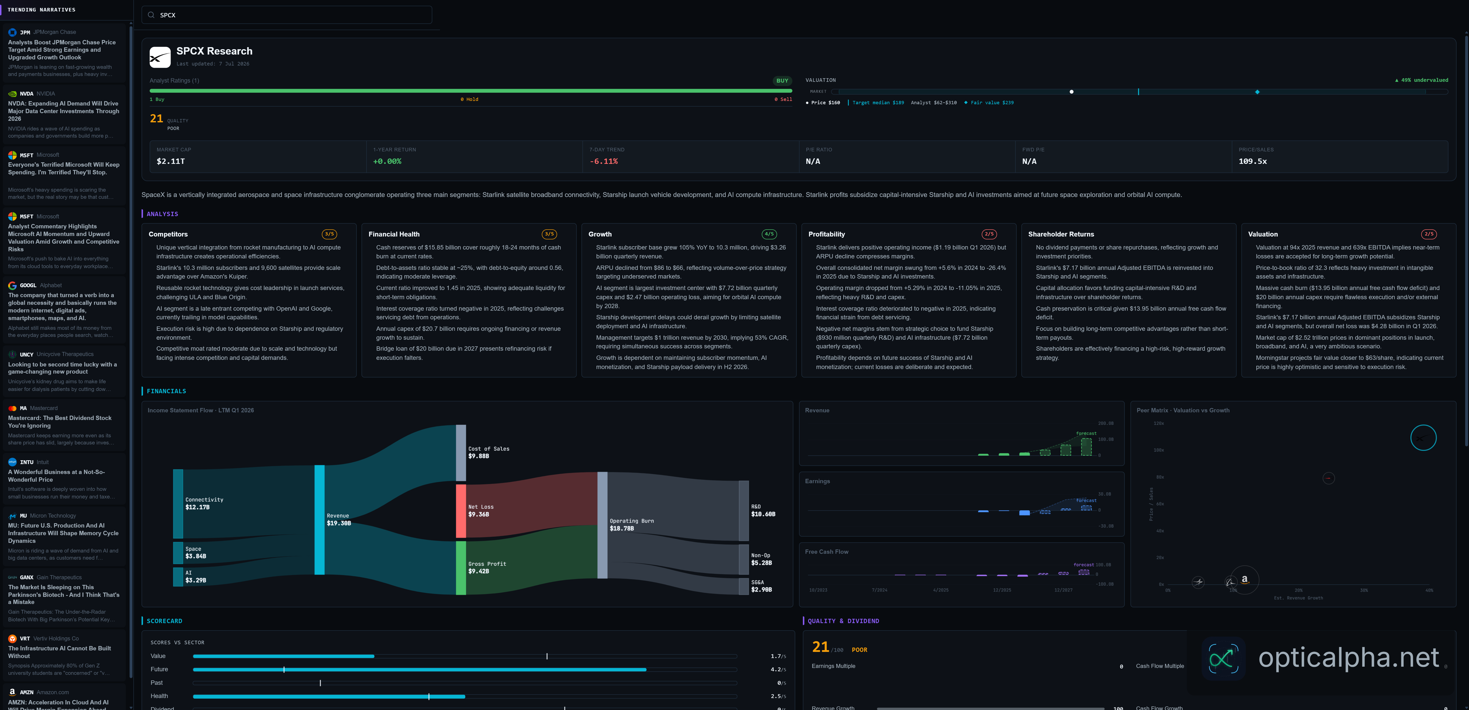Click the fair value diamond marker
The height and width of the screenshot is (710, 1469).
tap(1257, 92)
